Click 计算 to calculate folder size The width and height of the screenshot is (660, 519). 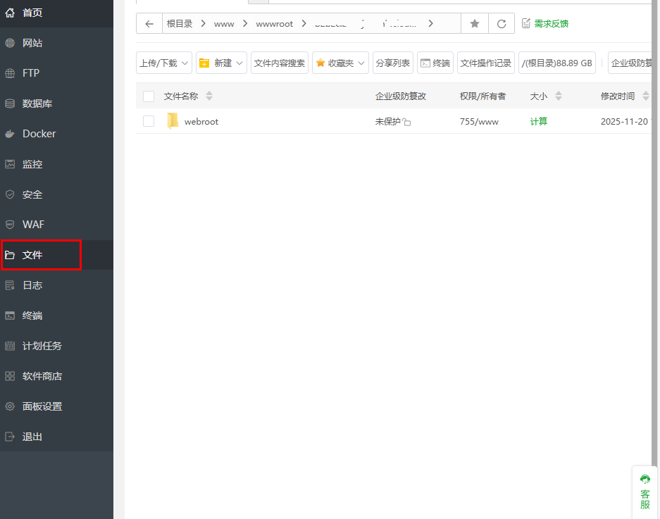coord(538,121)
